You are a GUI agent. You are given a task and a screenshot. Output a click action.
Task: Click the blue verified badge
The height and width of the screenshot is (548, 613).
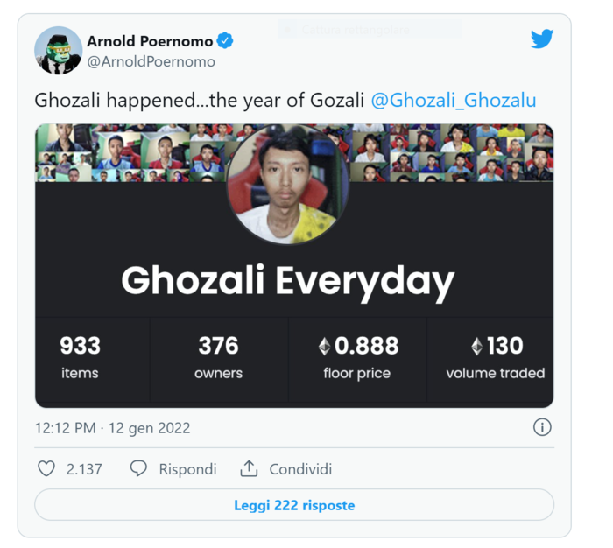pos(225,41)
